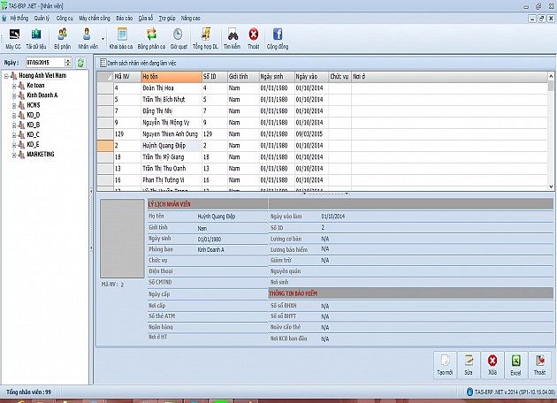
Task: Open the Nhân viên dropdown arrow
Action: tap(103, 39)
